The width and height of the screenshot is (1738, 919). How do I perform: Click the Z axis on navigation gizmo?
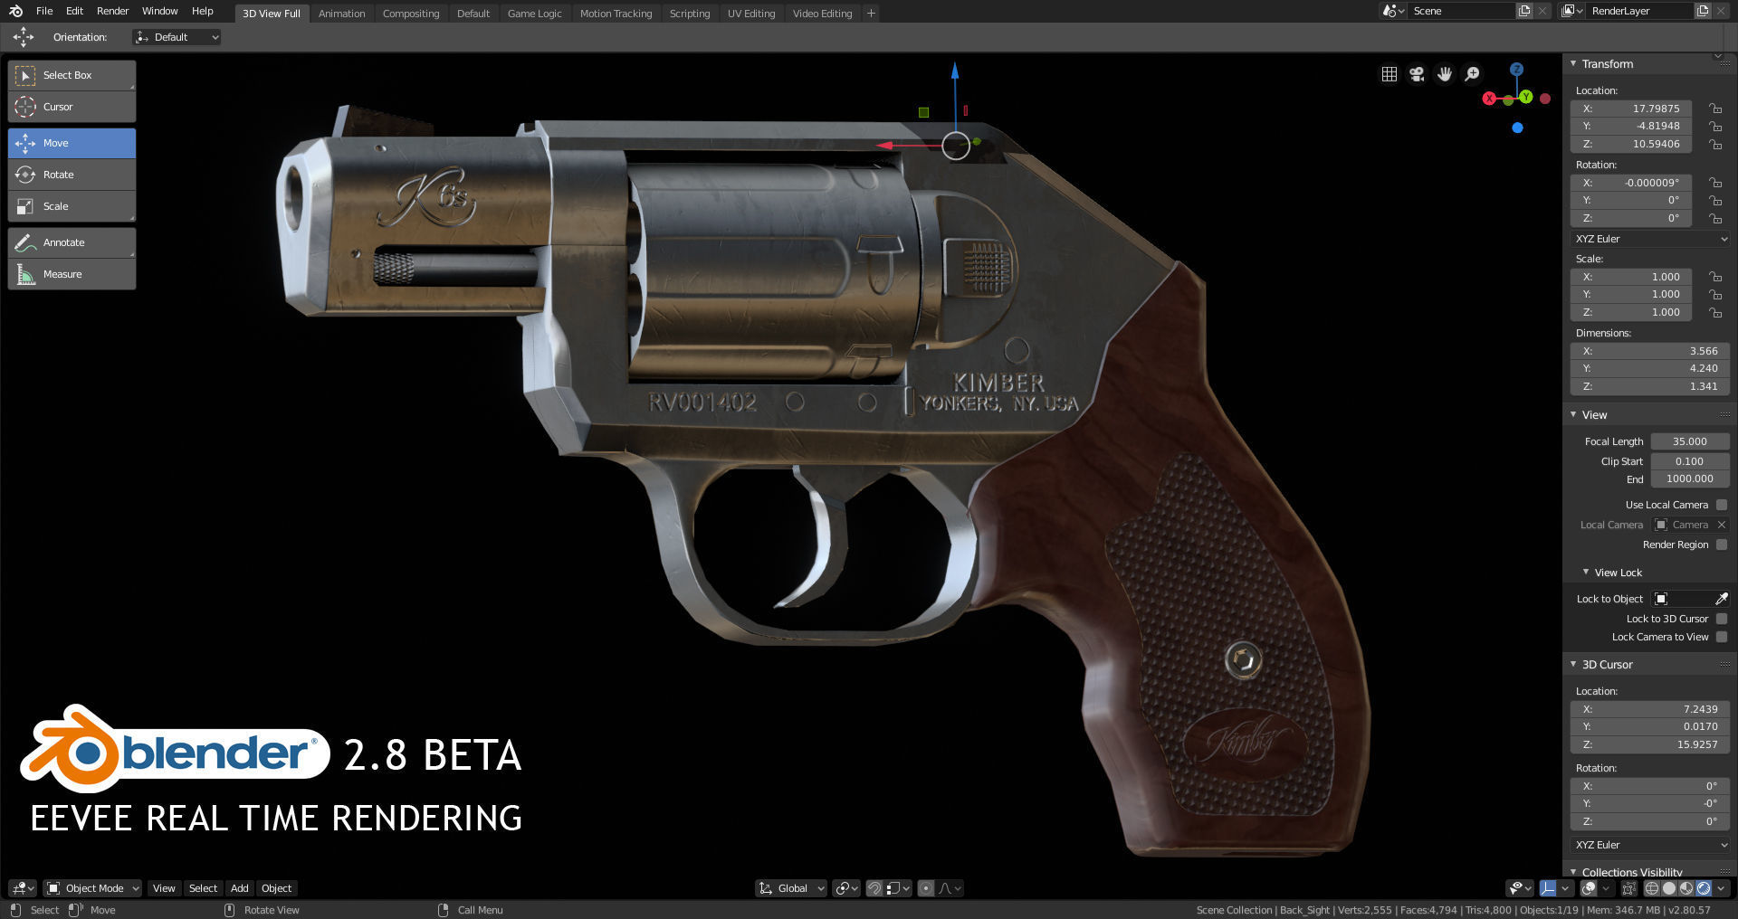pos(1517,70)
